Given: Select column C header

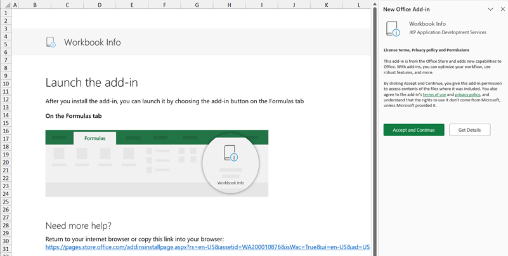Looking at the screenshot, I should point(67,5).
